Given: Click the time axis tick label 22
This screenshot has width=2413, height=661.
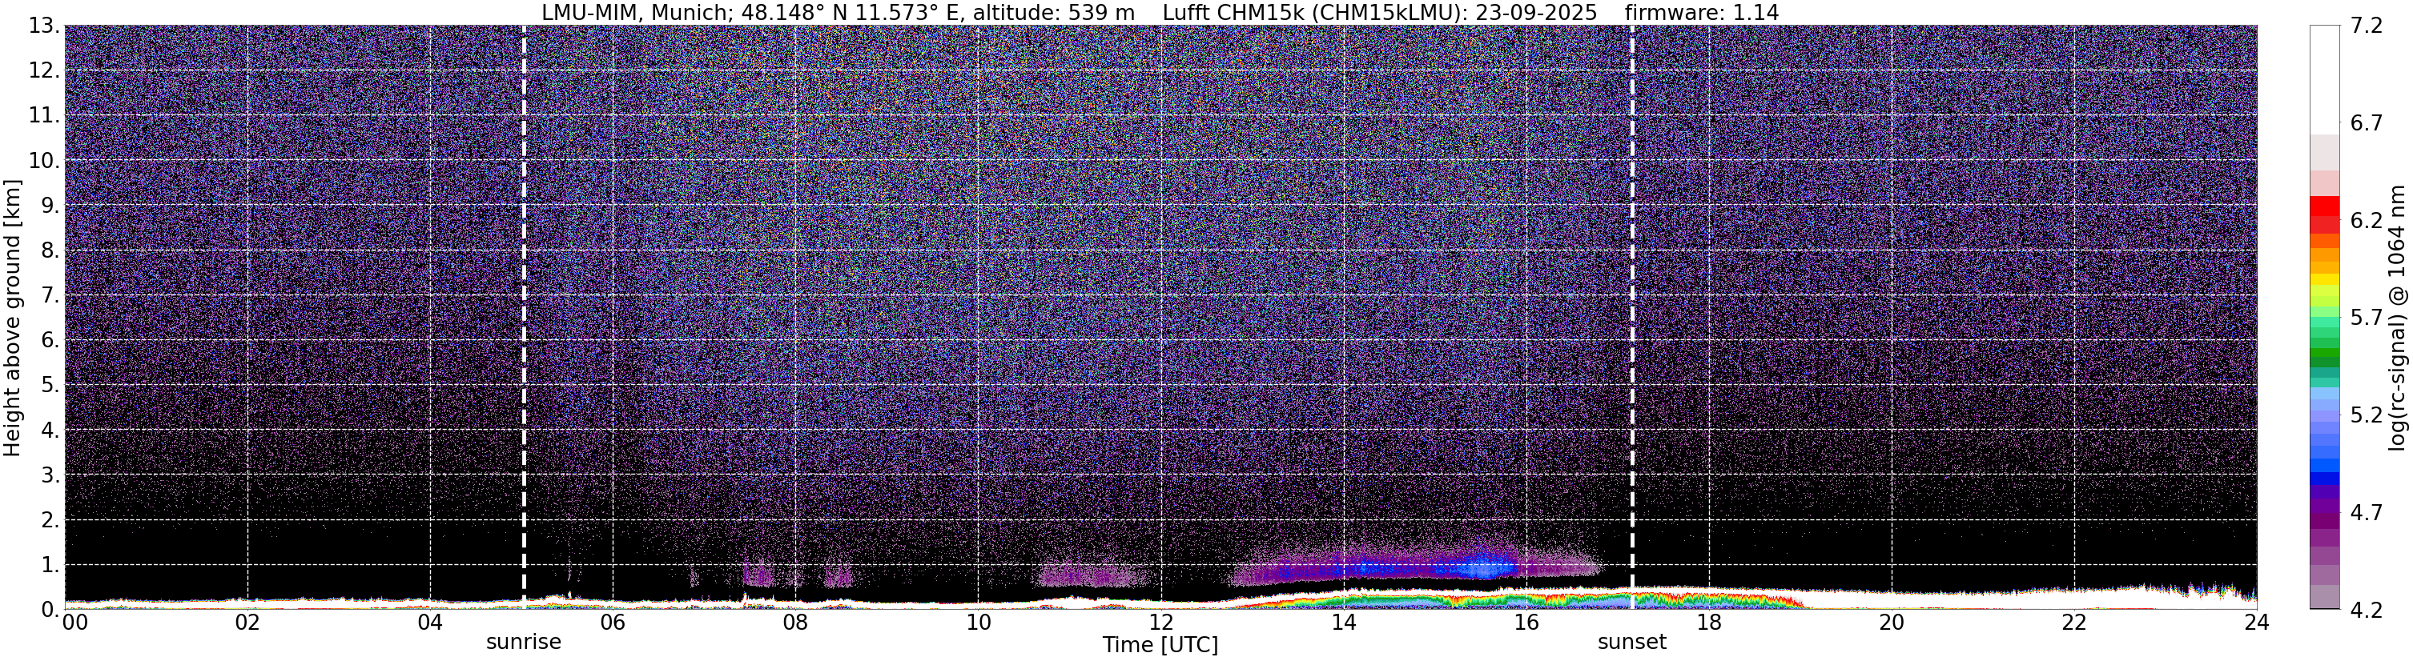Looking at the screenshot, I should tap(2074, 623).
